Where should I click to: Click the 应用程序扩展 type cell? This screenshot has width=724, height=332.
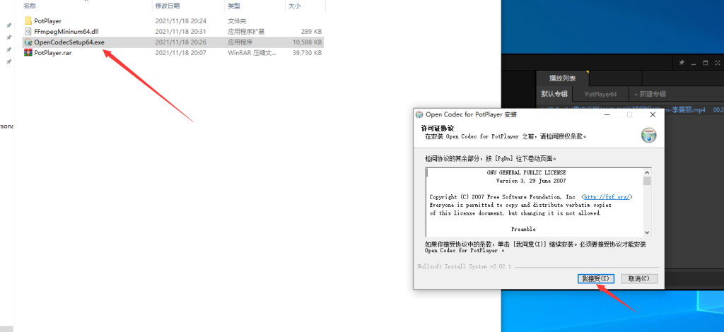point(246,31)
